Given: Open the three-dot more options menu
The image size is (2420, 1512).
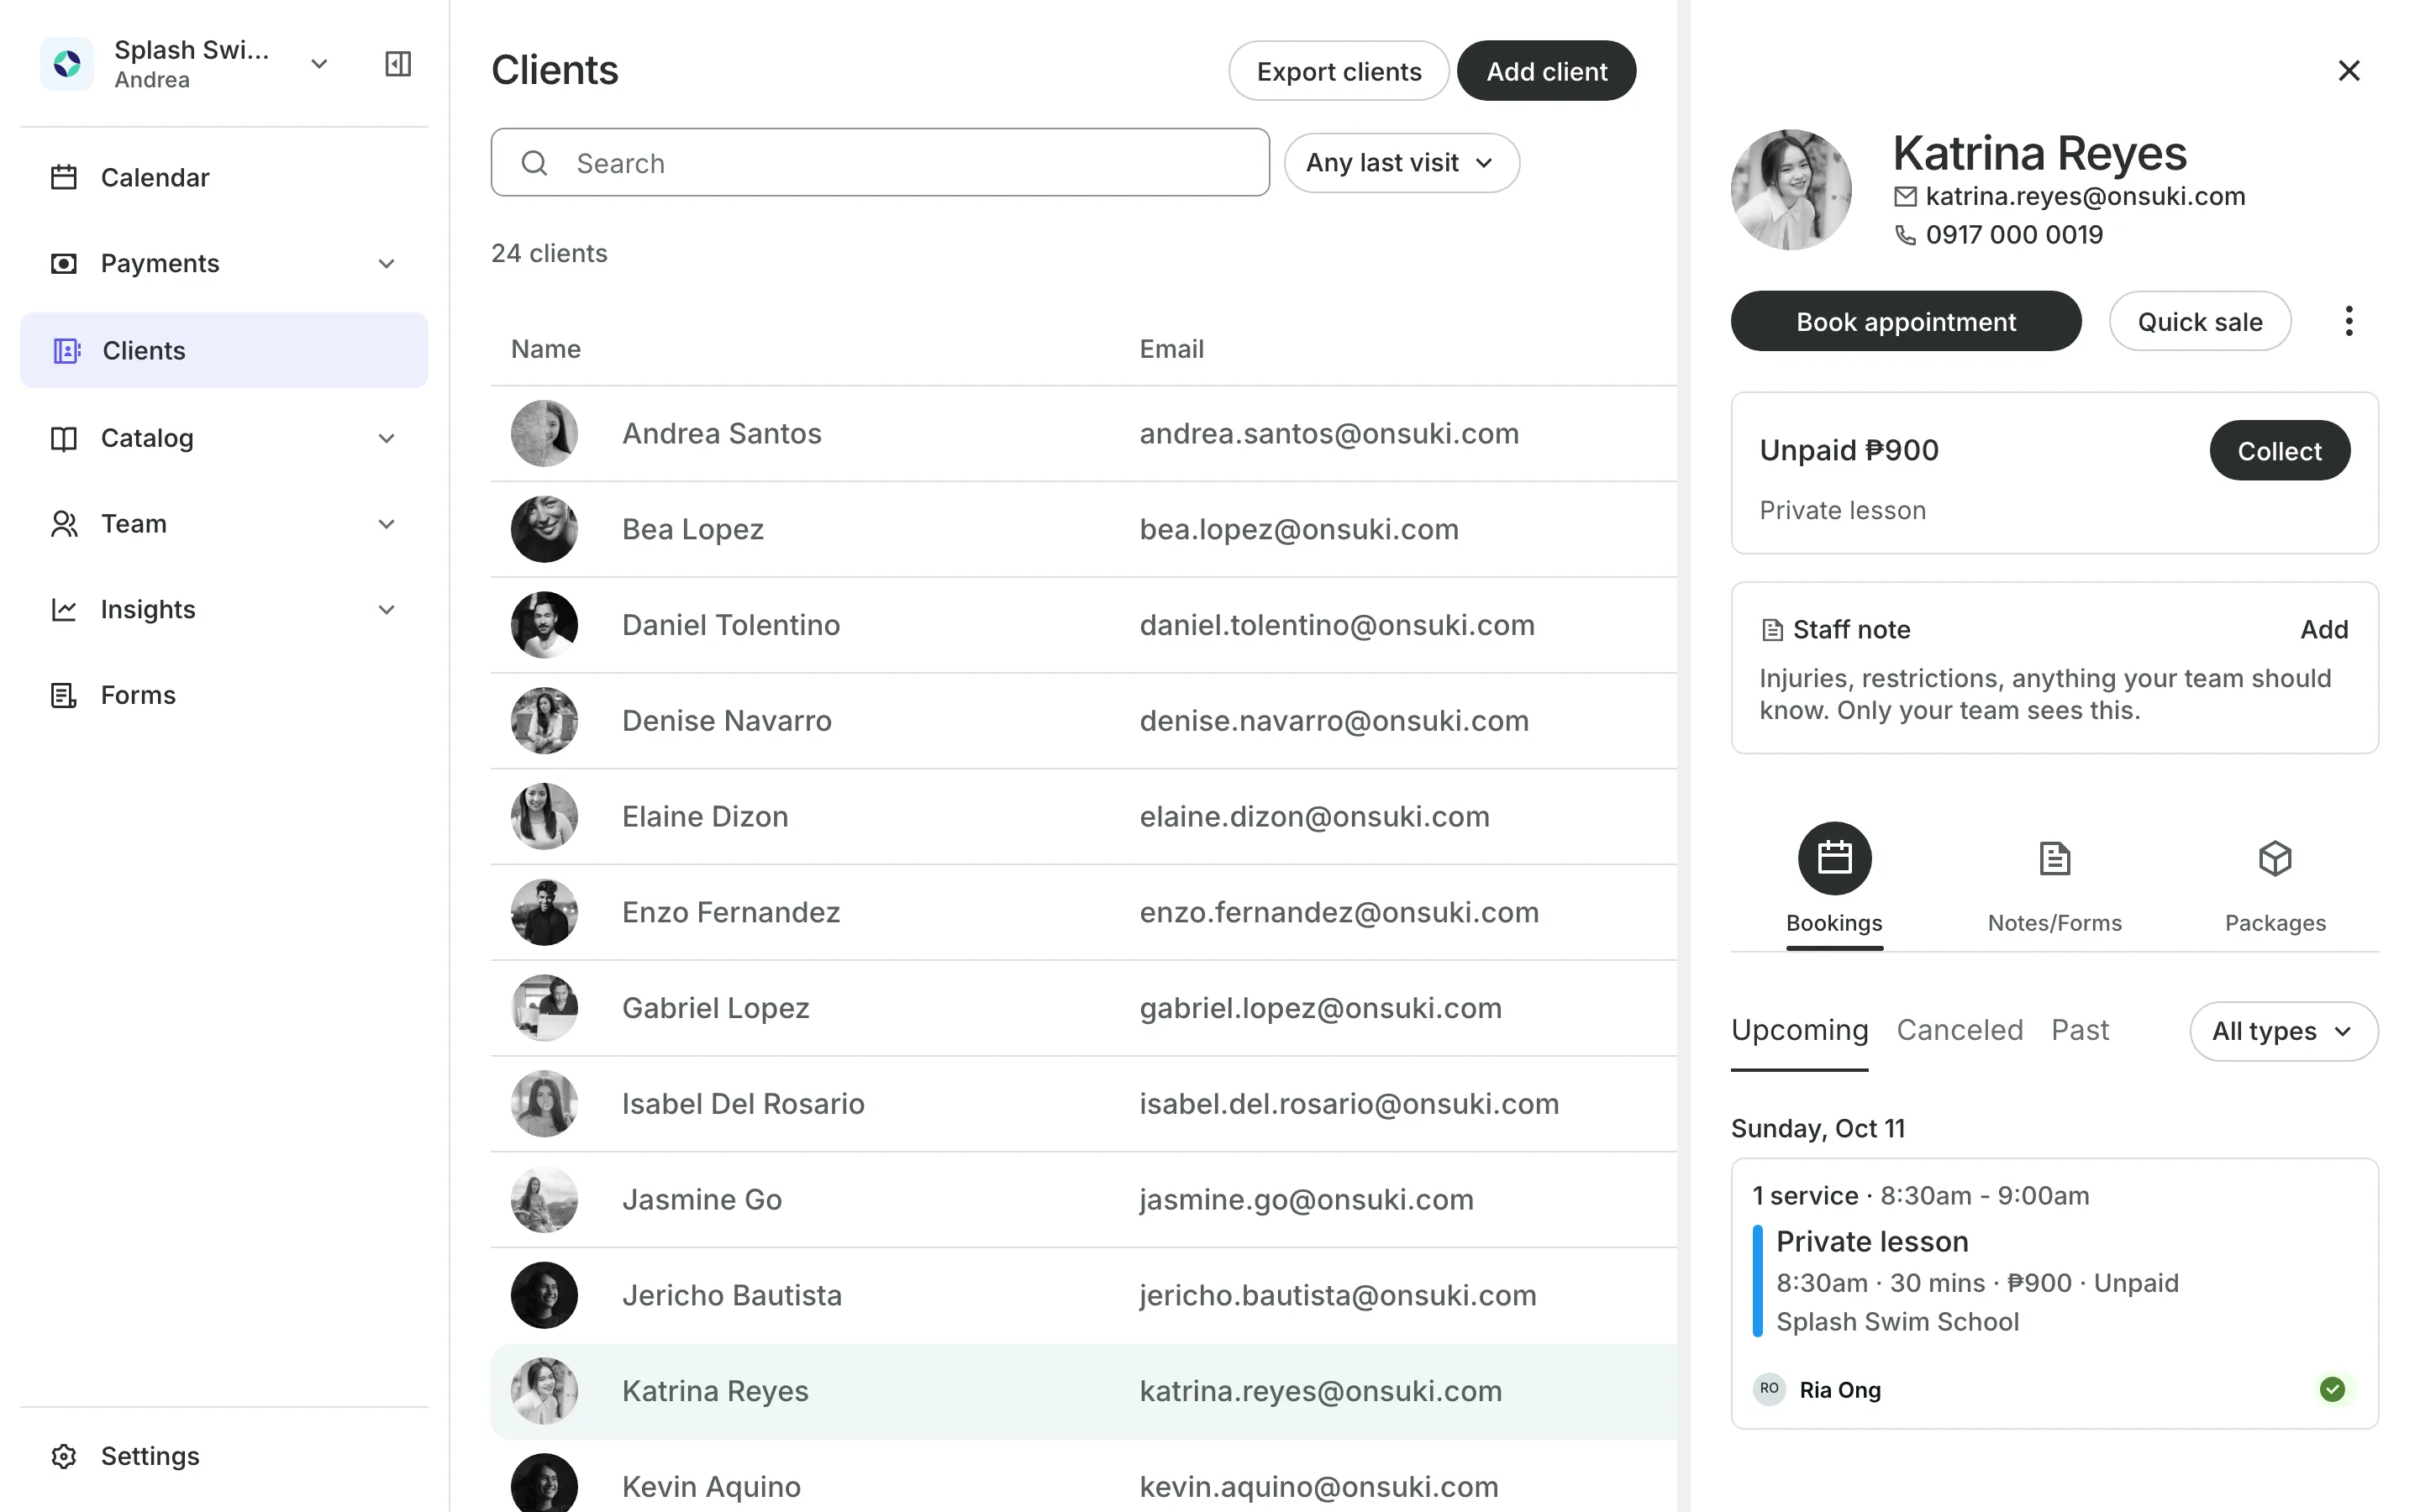Looking at the screenshot, I should 2349,321.
